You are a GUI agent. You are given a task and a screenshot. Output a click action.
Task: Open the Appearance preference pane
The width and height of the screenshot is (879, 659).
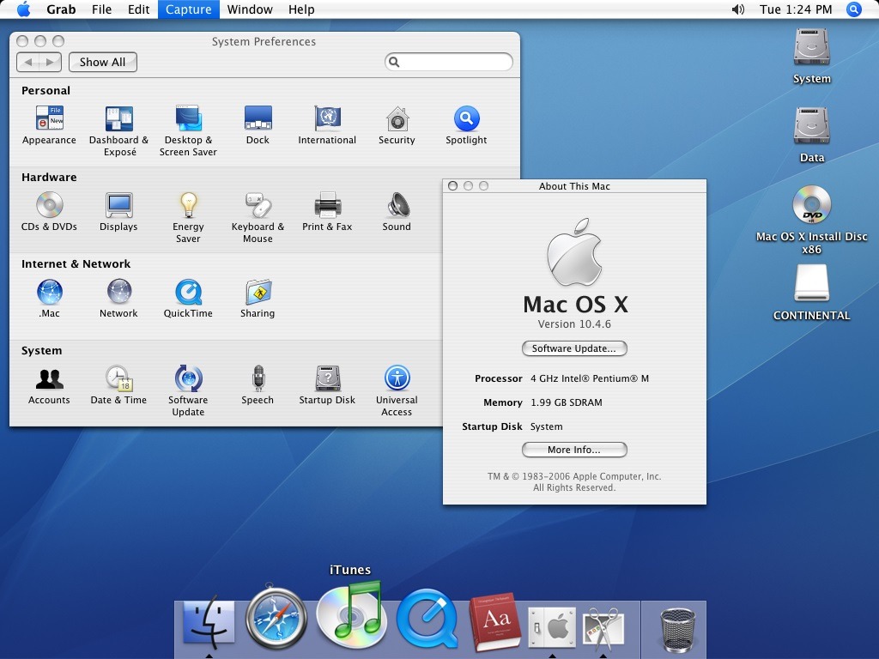tap(49, 117)
